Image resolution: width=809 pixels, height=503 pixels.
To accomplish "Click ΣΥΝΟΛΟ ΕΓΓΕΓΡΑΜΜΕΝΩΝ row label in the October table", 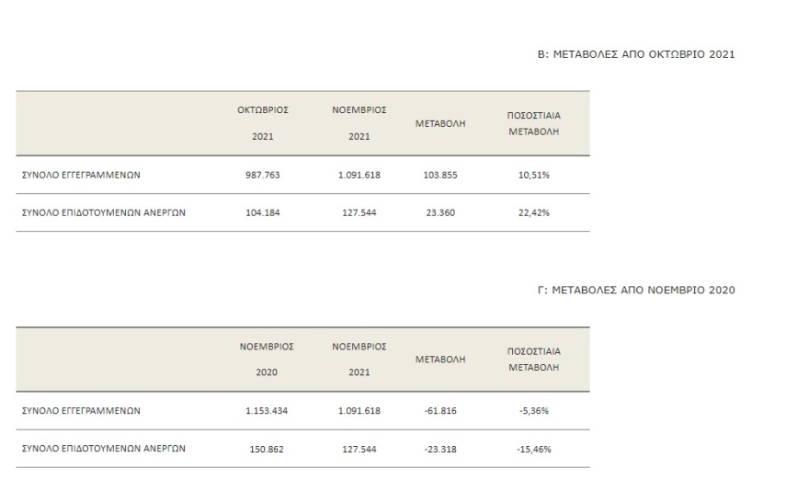I will (x=80, y=175).
